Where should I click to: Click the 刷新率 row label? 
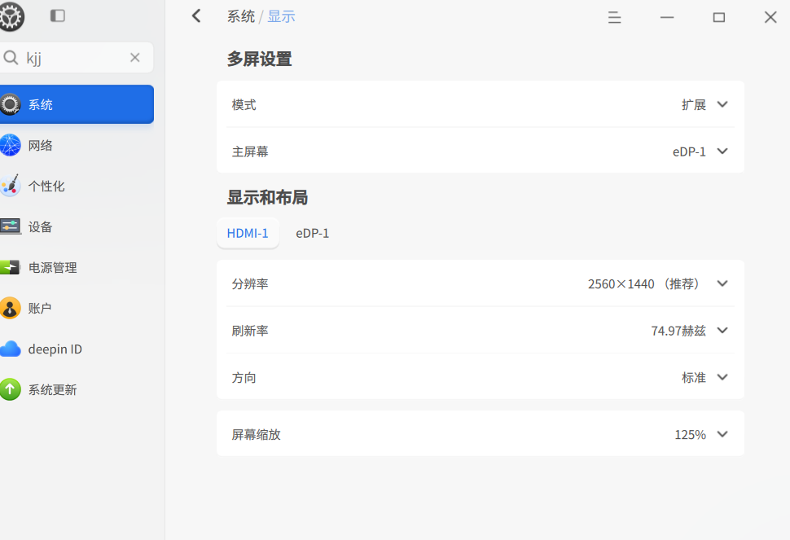pos(250,331)
